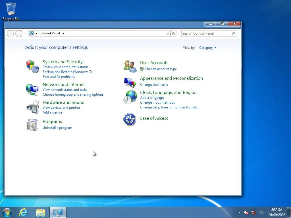Screen dimensions: 291x218
Task: Click the refresh button in address bar
Action: (174, 33)
